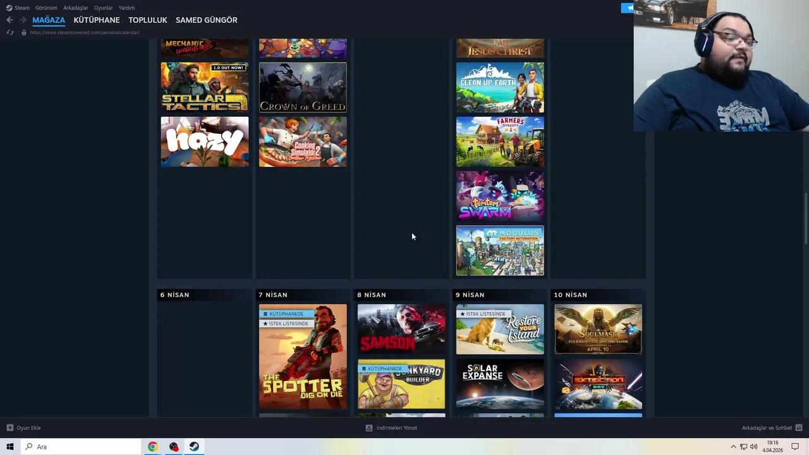Click the 10 NİSAN date heading
The height and width of the screenshot is (455, 809).
click(x=571, y=294)
